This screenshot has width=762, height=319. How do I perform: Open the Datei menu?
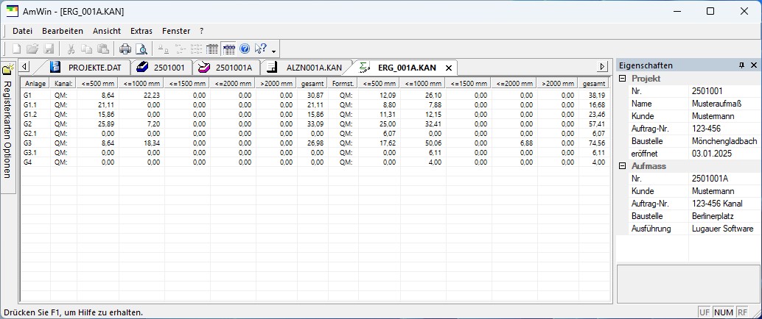pos(22,31)
